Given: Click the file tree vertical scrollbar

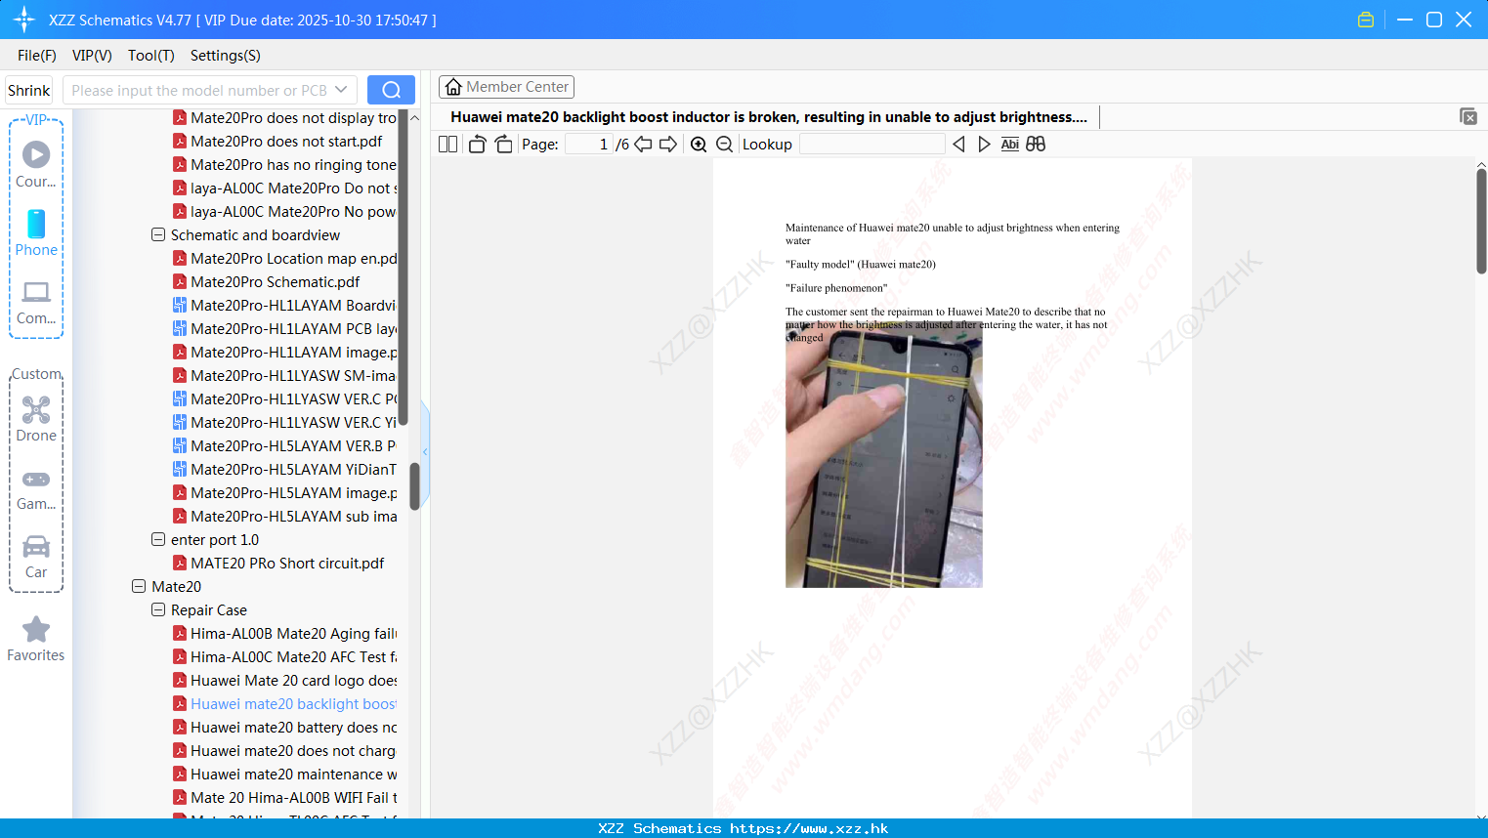Looking at the screenshot, I should [414, 485].
